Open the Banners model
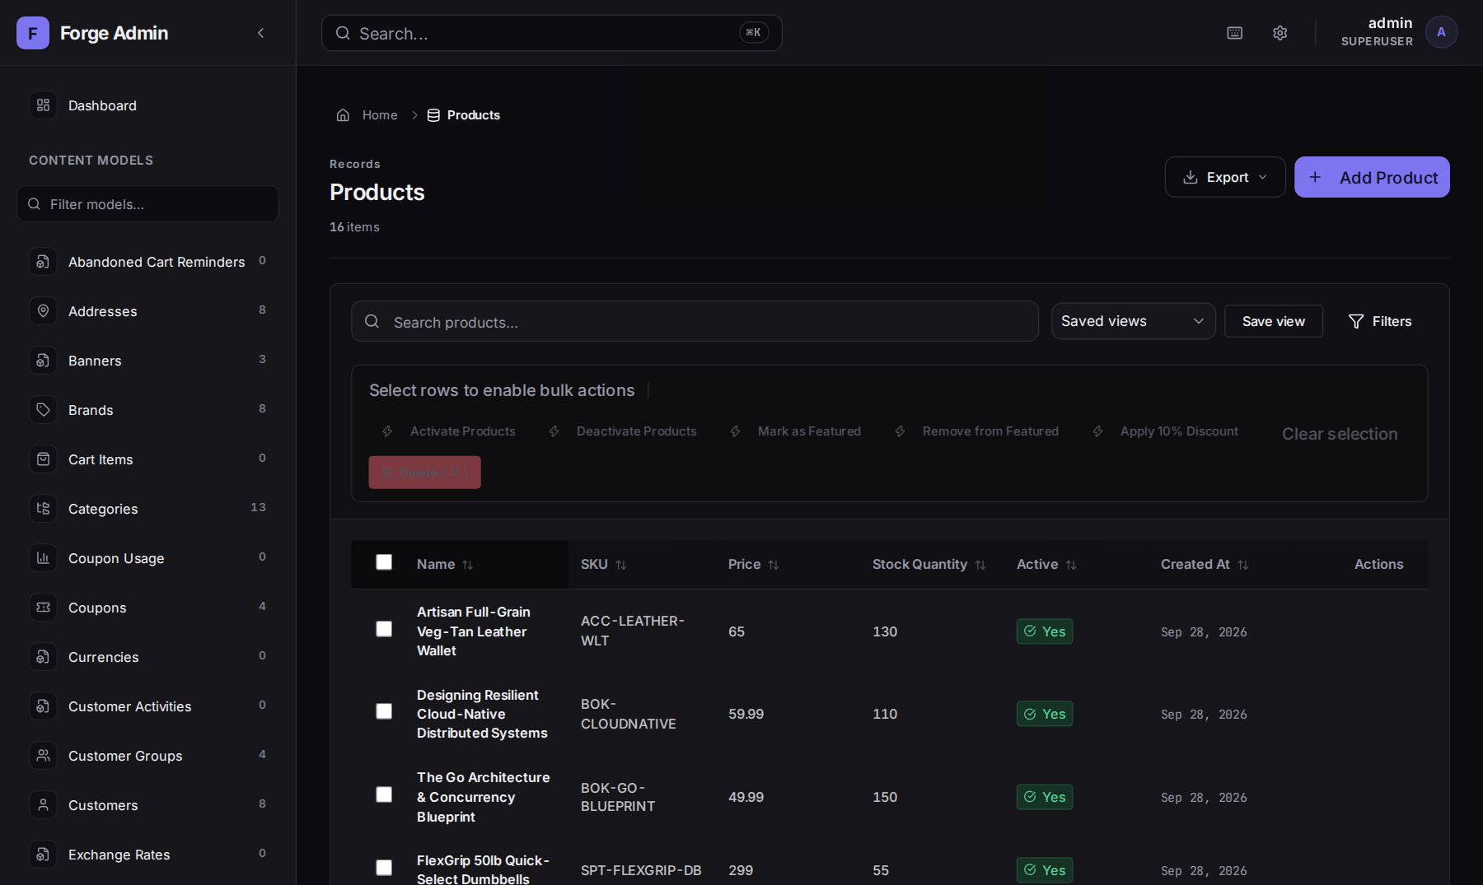 pos(147,361)
